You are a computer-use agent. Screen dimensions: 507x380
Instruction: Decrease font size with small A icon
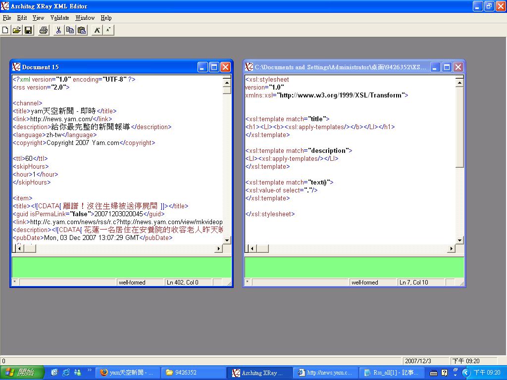(x=108, y=30)
